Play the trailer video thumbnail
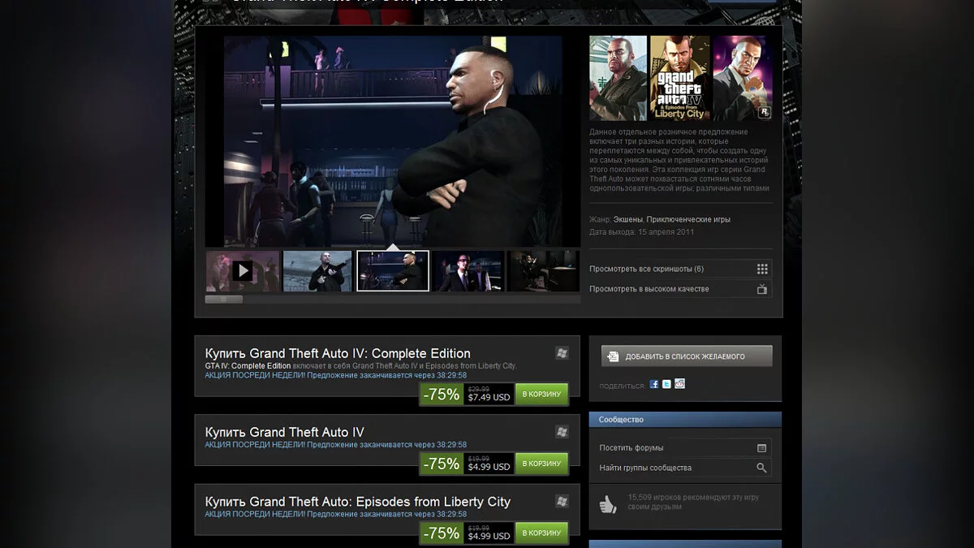This screenshot has height=548, width=974. pyautogui.click(x=243, y=270)
